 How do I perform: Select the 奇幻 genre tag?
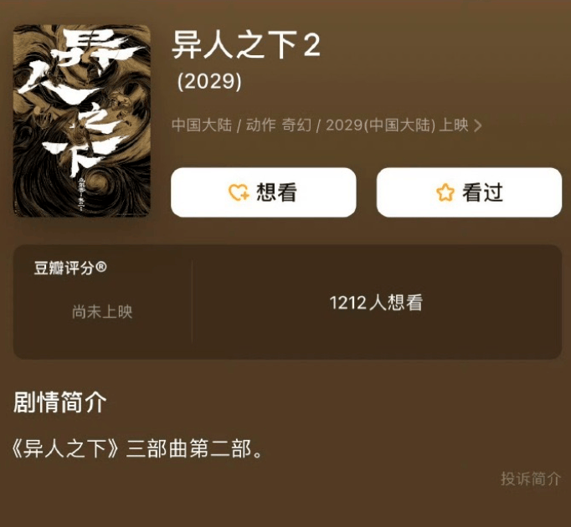(296, 125)
